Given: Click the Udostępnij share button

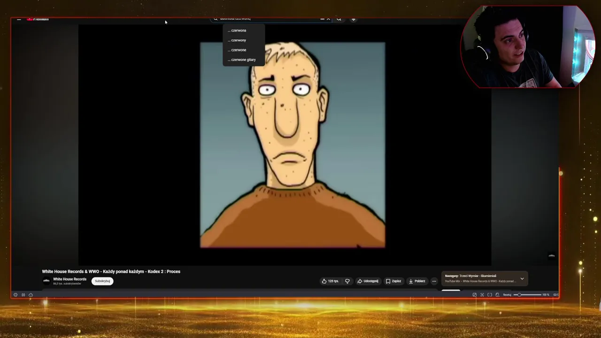Looking at the screenshot, I should (x=368, y=281).
